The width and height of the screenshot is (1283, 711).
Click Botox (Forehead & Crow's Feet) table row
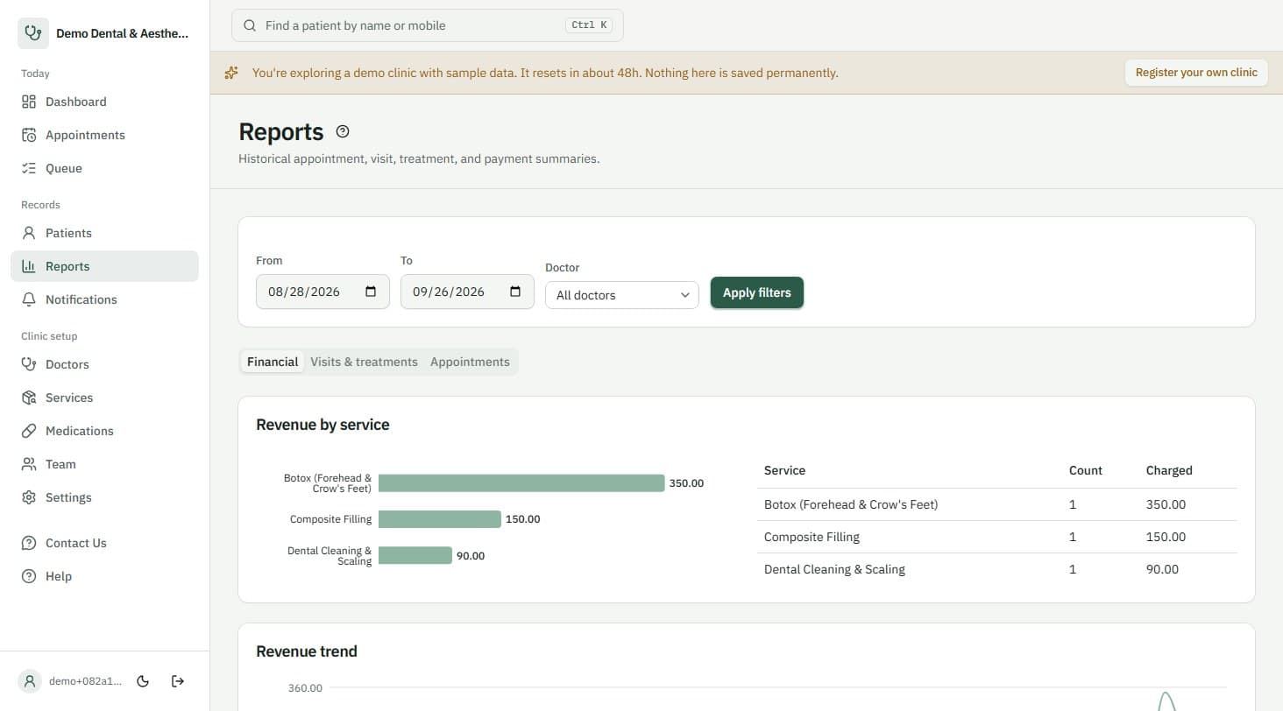click(997, 504)
